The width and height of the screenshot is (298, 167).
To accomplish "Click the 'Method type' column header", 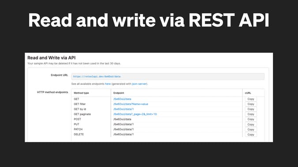I will (x=81, y=93).
